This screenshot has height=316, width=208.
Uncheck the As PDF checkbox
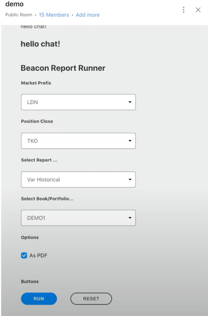click(24, 255)
